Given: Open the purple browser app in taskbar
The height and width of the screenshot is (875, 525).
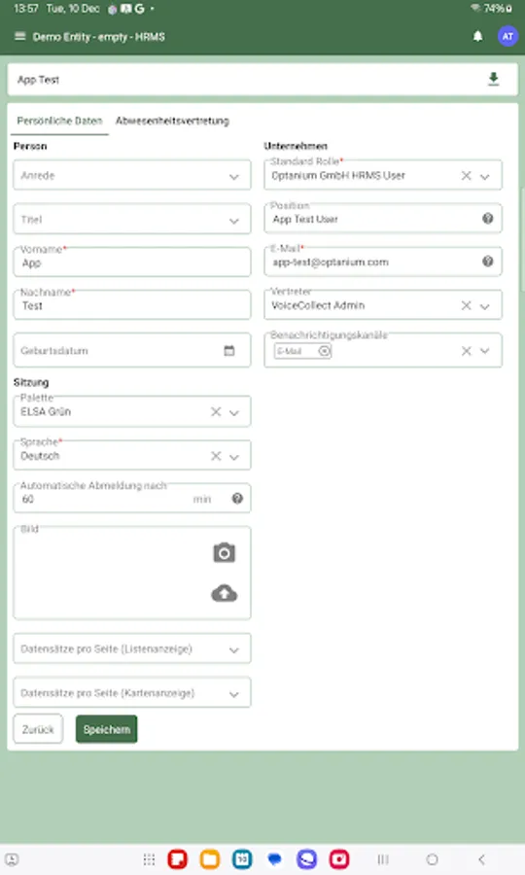Looking at the screenshot, I should click(x=306, y=859).
